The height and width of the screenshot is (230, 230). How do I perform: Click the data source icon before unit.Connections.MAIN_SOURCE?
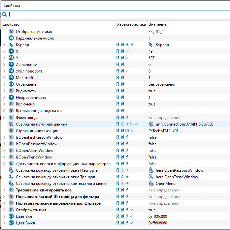pos(151,124)
